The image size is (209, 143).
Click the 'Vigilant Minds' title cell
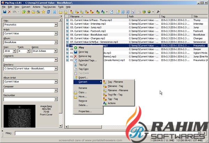click(x=200, y=53)
